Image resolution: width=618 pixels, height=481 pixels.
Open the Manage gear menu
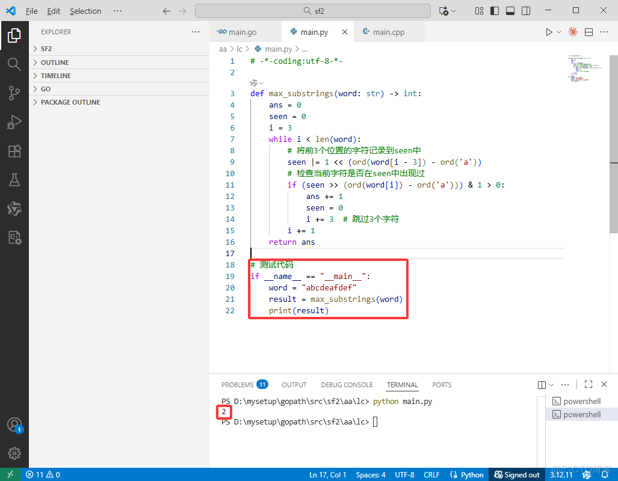point(14,453)
